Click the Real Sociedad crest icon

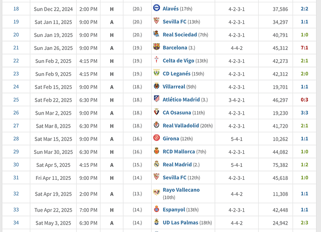click(x=156, y=34)
